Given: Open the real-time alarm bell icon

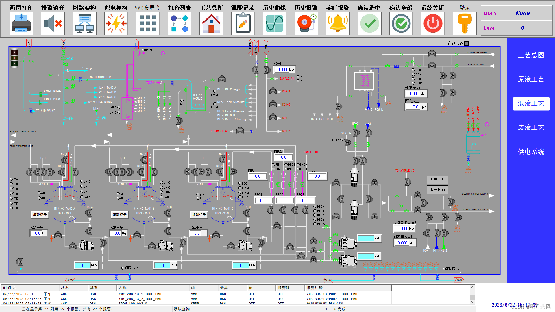Looking at the screenshot, I should tap(338, 23).
